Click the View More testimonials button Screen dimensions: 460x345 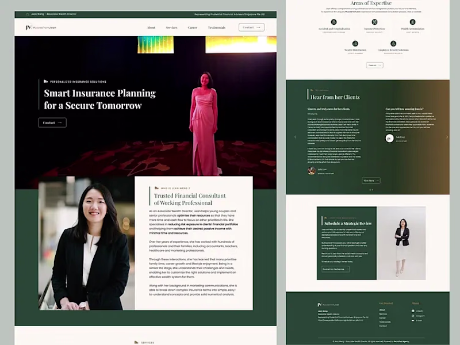371,181
